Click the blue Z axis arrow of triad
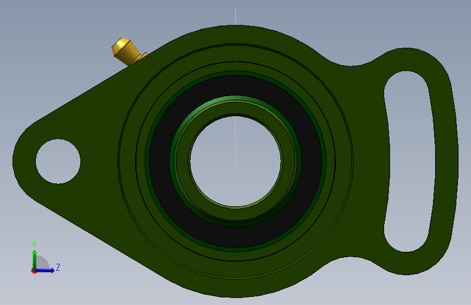This screenshot has height=305, width=471. 45,270
